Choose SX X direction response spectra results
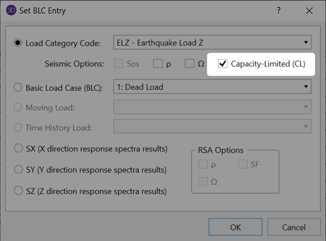Screen dimensions: 326x241 tap(18, 149)
